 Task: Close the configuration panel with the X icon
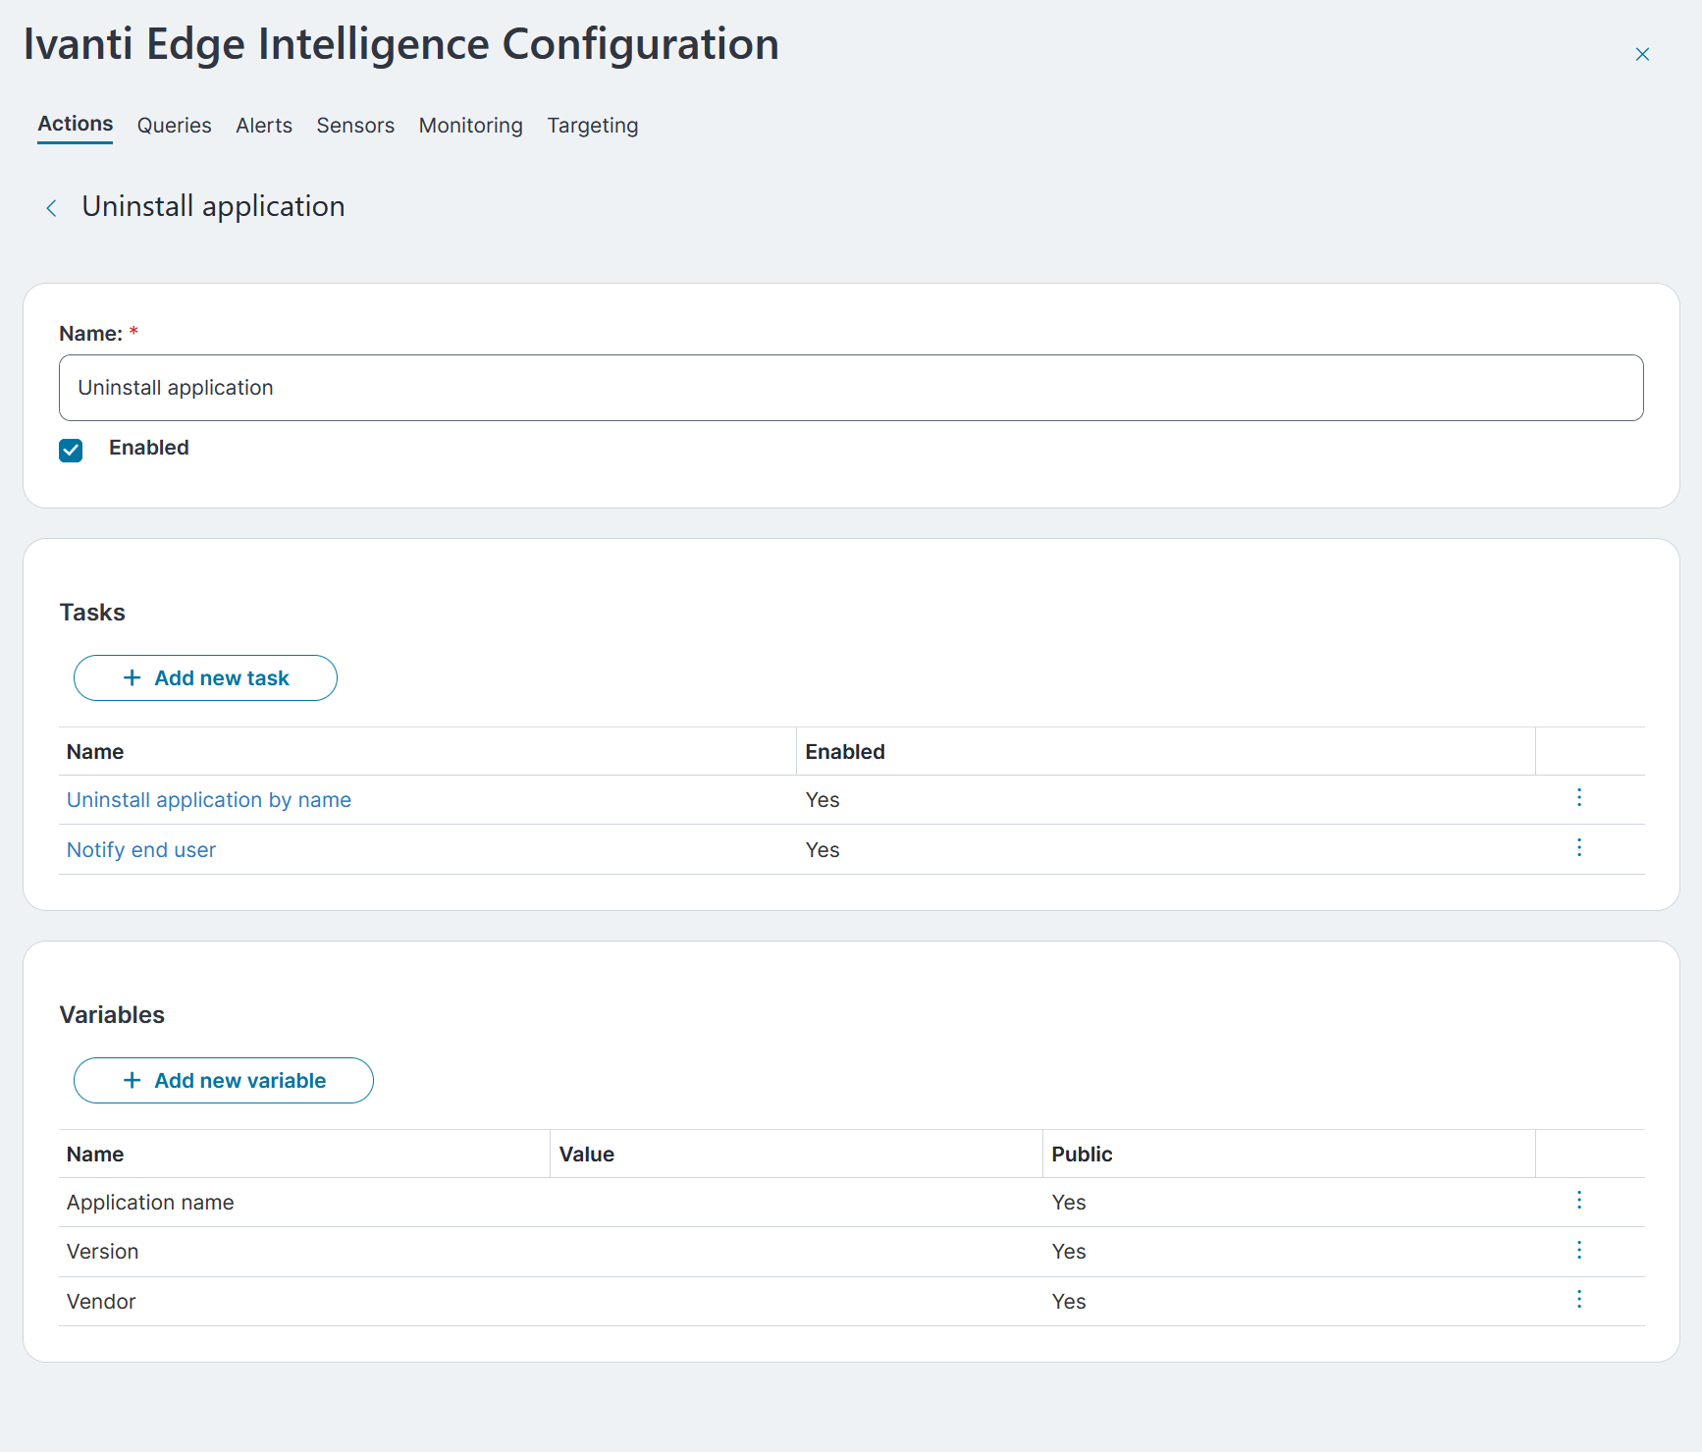[1642, 54]
